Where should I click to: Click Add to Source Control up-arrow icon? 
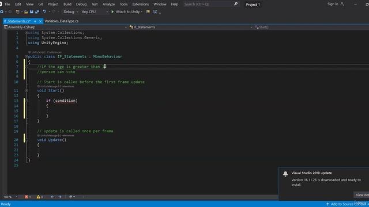pos(327,204)
